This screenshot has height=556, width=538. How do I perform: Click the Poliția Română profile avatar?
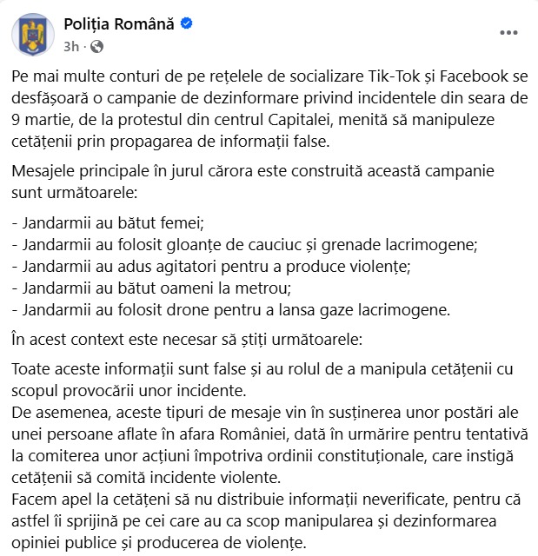click(30, 33)
